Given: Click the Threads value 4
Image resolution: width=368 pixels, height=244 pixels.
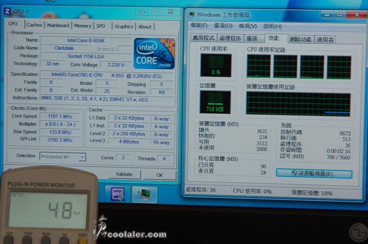Looking at the screenshot, I should point(164,158).
